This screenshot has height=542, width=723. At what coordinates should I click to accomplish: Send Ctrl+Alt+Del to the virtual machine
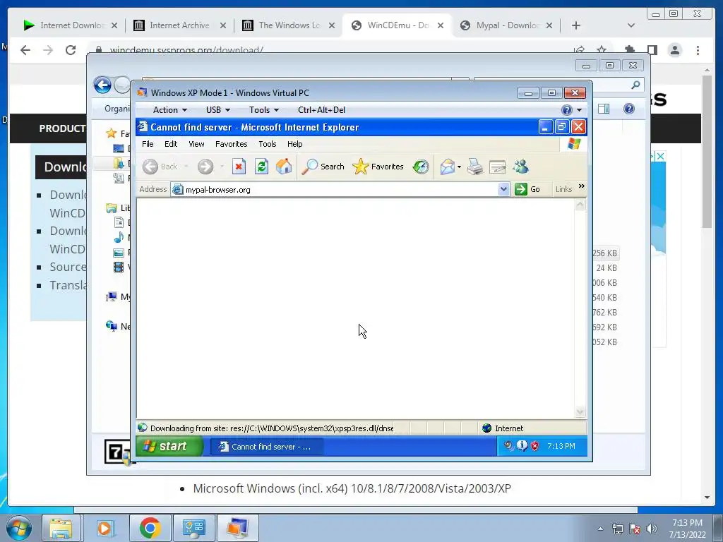[x=321, y=109]
